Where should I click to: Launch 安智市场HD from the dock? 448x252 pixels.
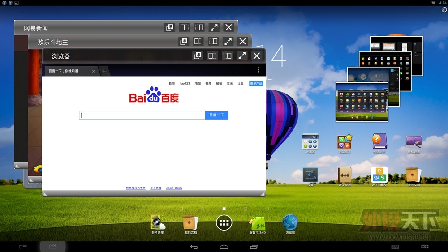pos(258,224)
